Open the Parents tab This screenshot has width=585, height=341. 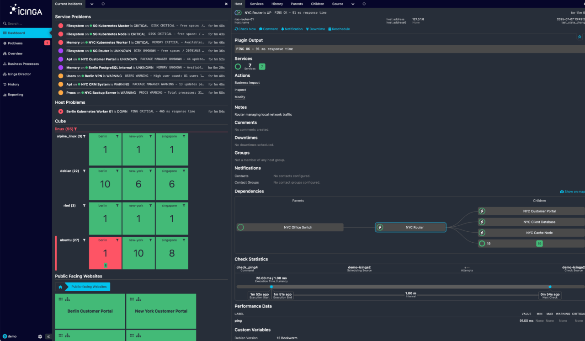click(x=297, y=4)
